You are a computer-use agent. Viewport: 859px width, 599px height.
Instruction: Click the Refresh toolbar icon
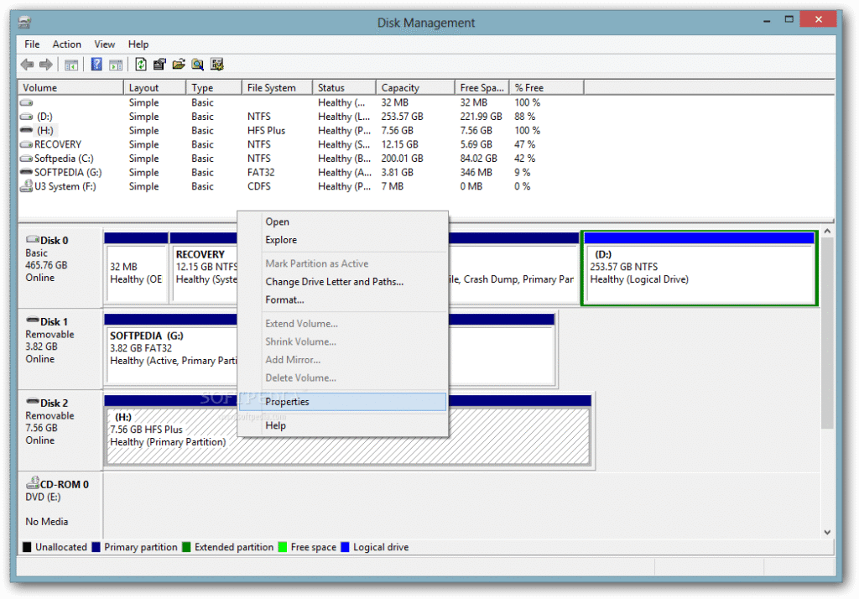pyautogui.click(x=140, y=65)
